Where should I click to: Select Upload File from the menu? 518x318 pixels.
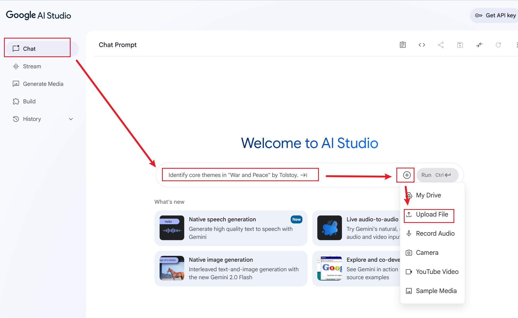click(x=432, y=214)
